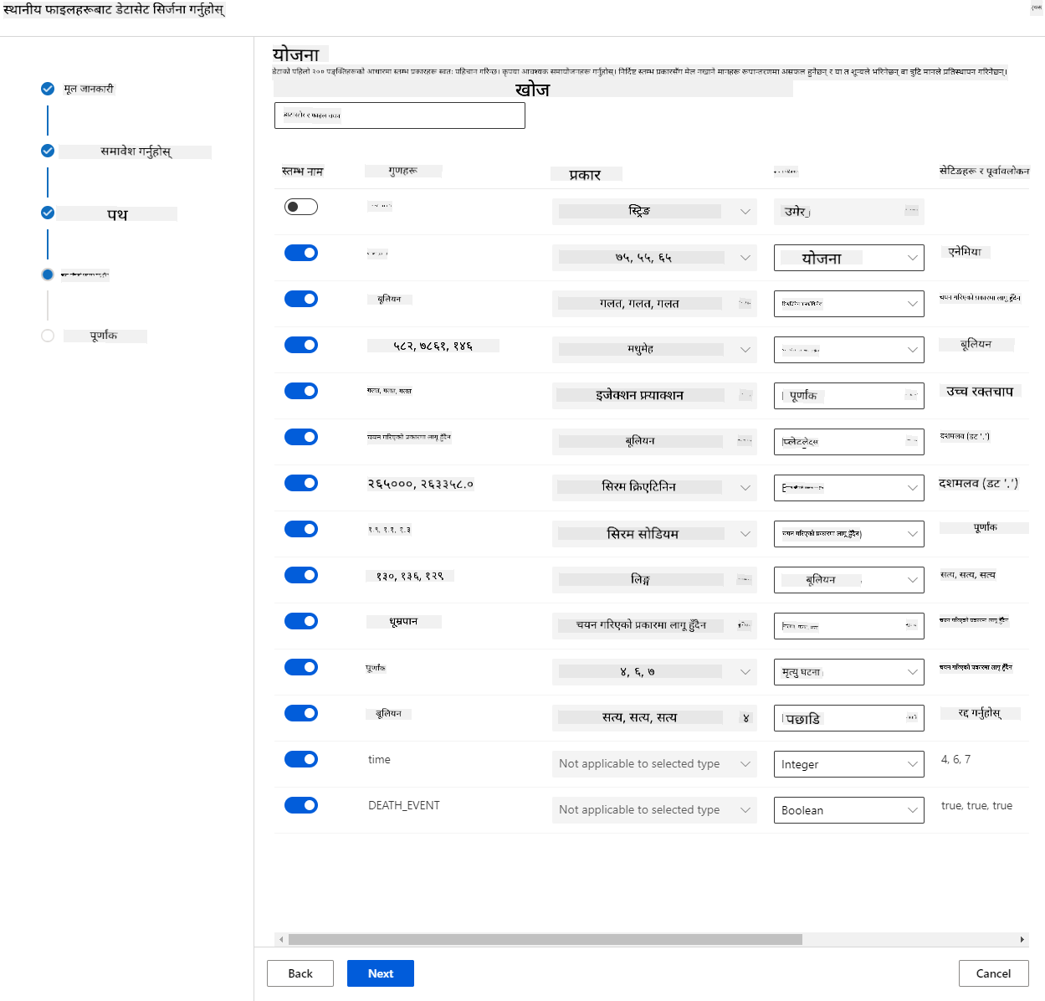Open the पथ wizard step
This screenshot has width=1045, height=1001.
tap(117, 214)
